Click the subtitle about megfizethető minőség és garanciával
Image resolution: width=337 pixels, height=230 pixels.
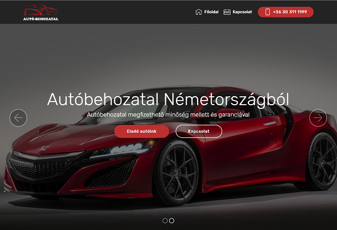click(x=168, y=115)
